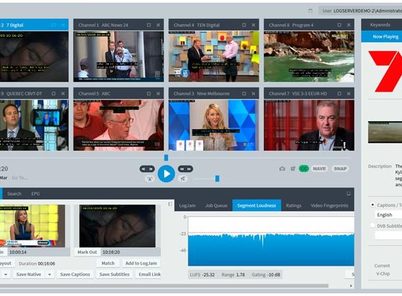
Task: Click the Go To time field
Action: [19, 177]
